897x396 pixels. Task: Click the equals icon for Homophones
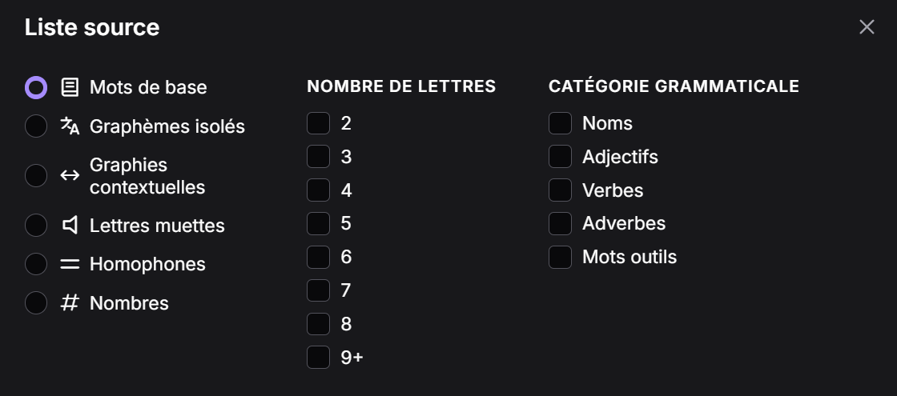(x=70, y=264)
